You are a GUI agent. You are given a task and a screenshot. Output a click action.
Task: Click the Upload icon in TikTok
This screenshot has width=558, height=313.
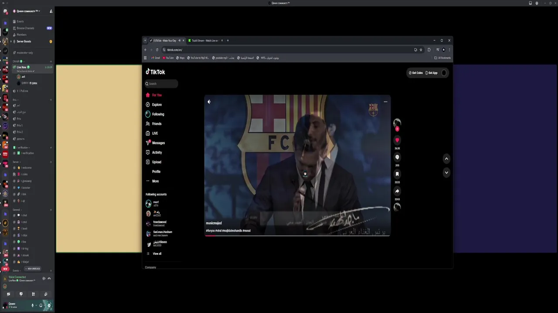pyautogui.click(x=148, y=162)
